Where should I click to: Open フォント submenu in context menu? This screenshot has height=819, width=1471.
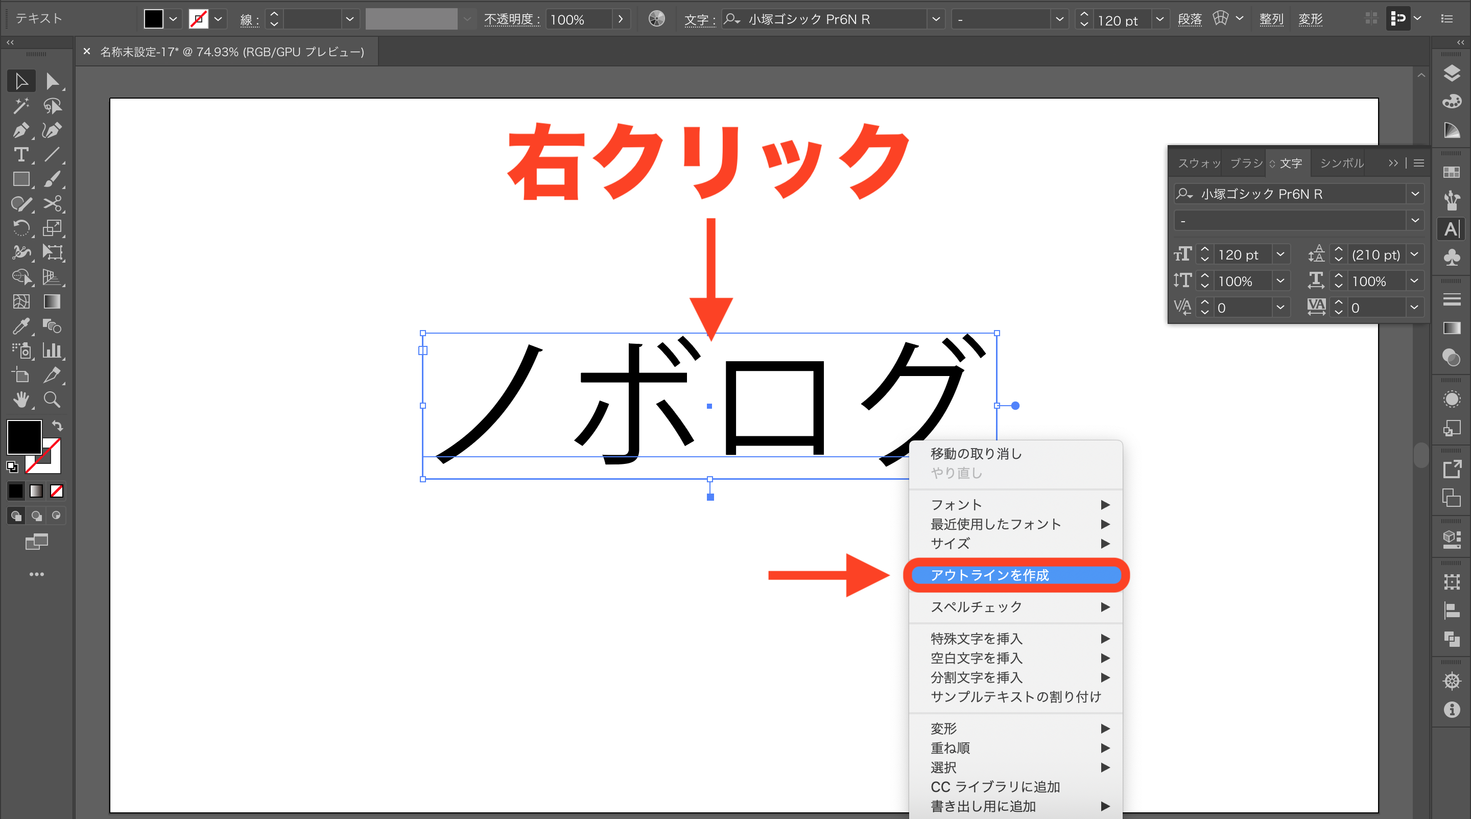[1016, 505]
